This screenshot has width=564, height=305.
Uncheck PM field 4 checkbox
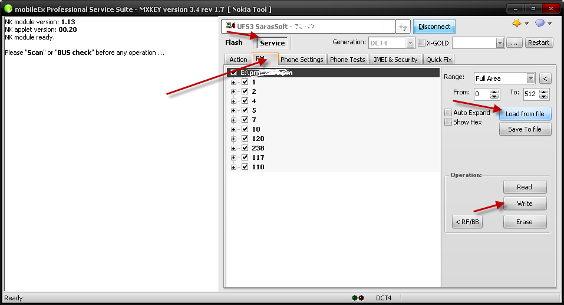click(245, 101)
